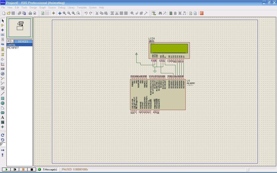277x173 pixels.
Task: Click the P pick devices button
Action: (x=8, y=41)
